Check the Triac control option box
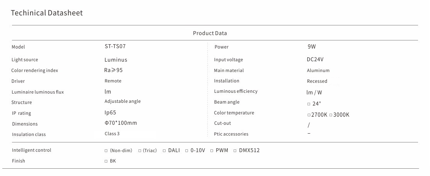Viewport: 430px width, 176px height. tap(140, 151)
